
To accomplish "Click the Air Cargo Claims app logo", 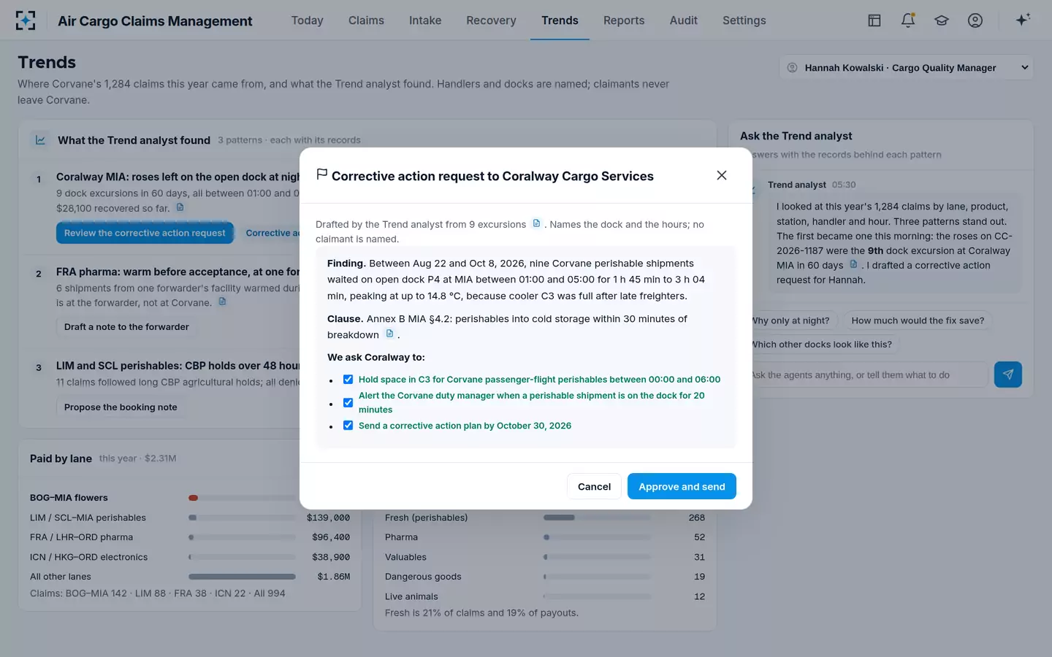I will tap(26, 20).
